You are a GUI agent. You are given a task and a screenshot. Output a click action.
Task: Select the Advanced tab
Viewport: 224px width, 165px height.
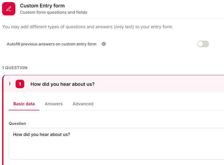pos(83,104)
